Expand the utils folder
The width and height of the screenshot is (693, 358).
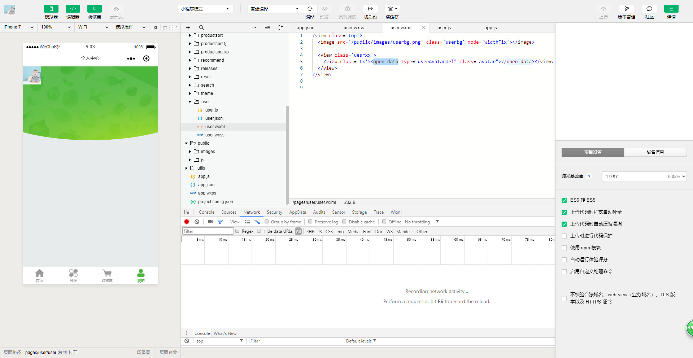click(186, 168)
